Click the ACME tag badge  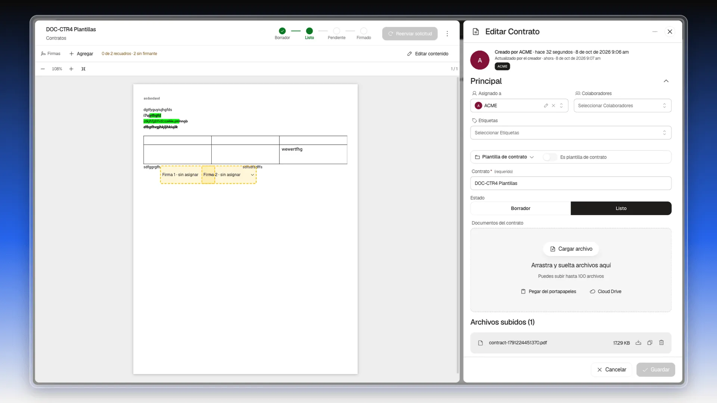pyautogui.click(x=502, y=66)
